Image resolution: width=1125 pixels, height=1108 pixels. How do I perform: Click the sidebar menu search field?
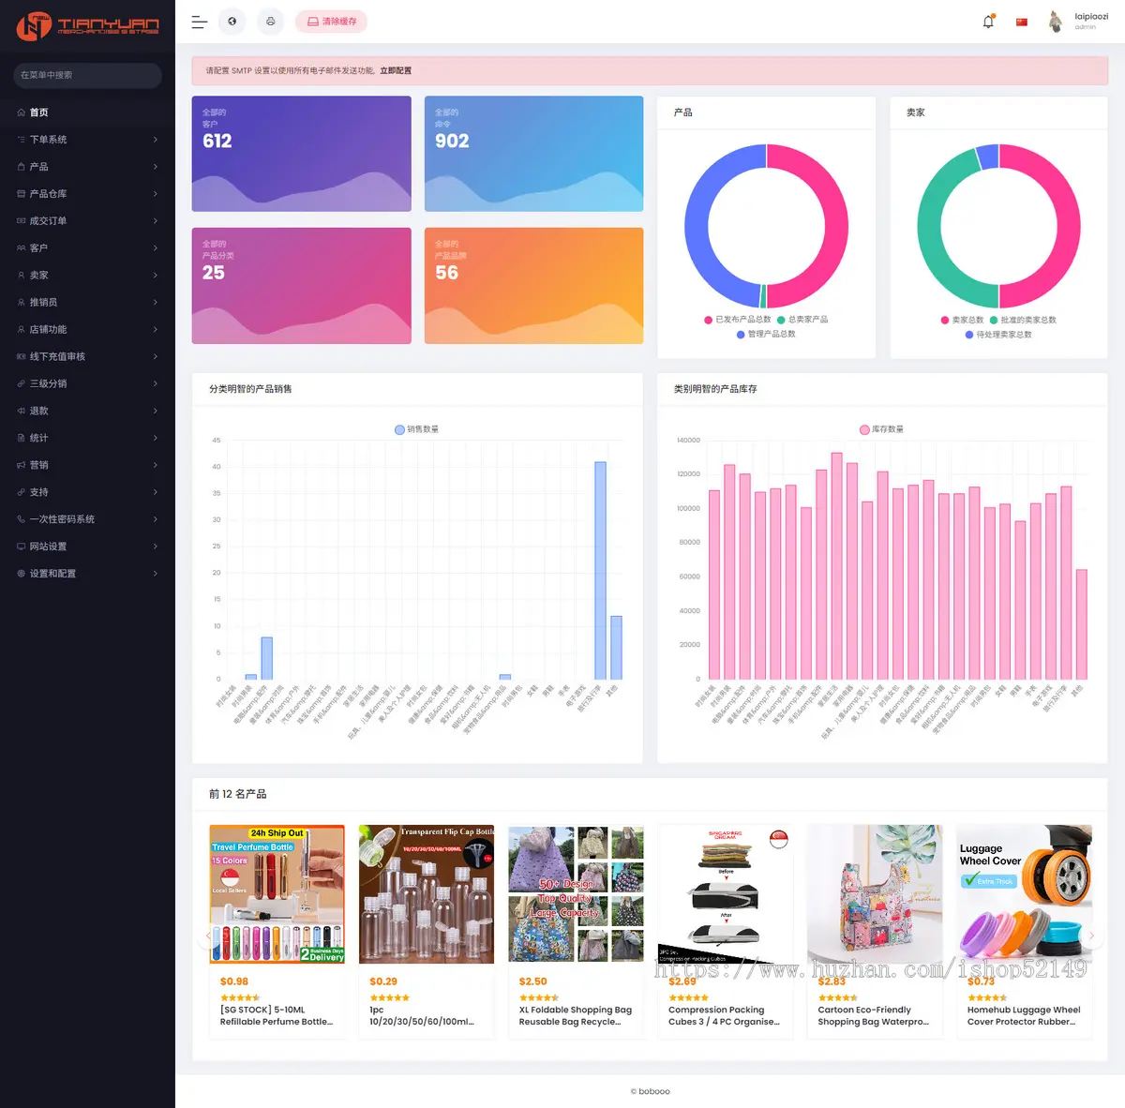click(87, 75)
